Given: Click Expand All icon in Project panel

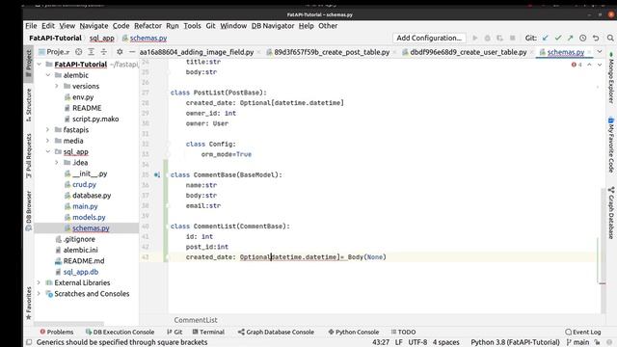Looking at the screenshot, I should click(x=91, y=52).
